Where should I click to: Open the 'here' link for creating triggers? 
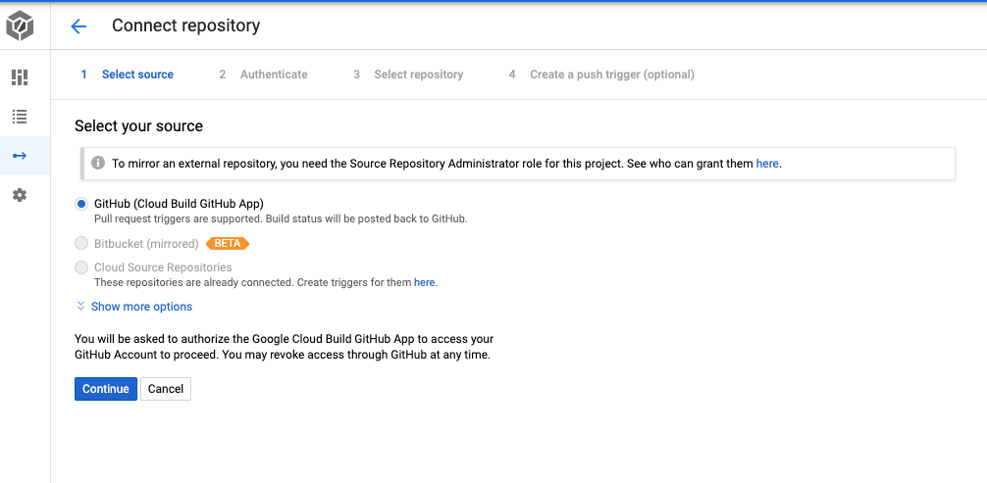(x=424, y=282)
